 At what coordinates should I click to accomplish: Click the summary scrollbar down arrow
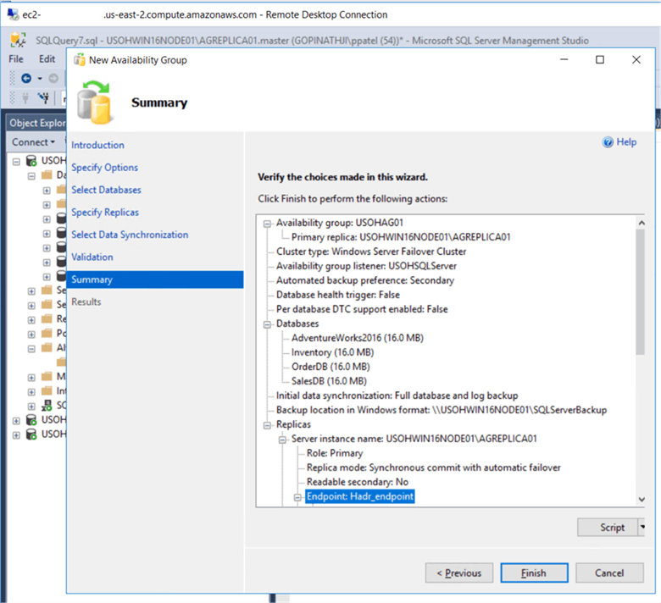pyautogui.click(x=642, y=500)
